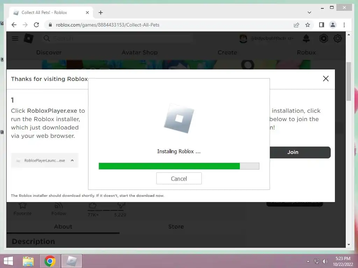
Task: Maximize the Chrome window
Action: pyautogui.click(x=332, y=8)
